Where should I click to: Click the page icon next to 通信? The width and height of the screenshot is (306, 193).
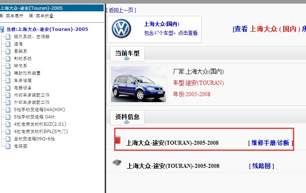[9, 44]
